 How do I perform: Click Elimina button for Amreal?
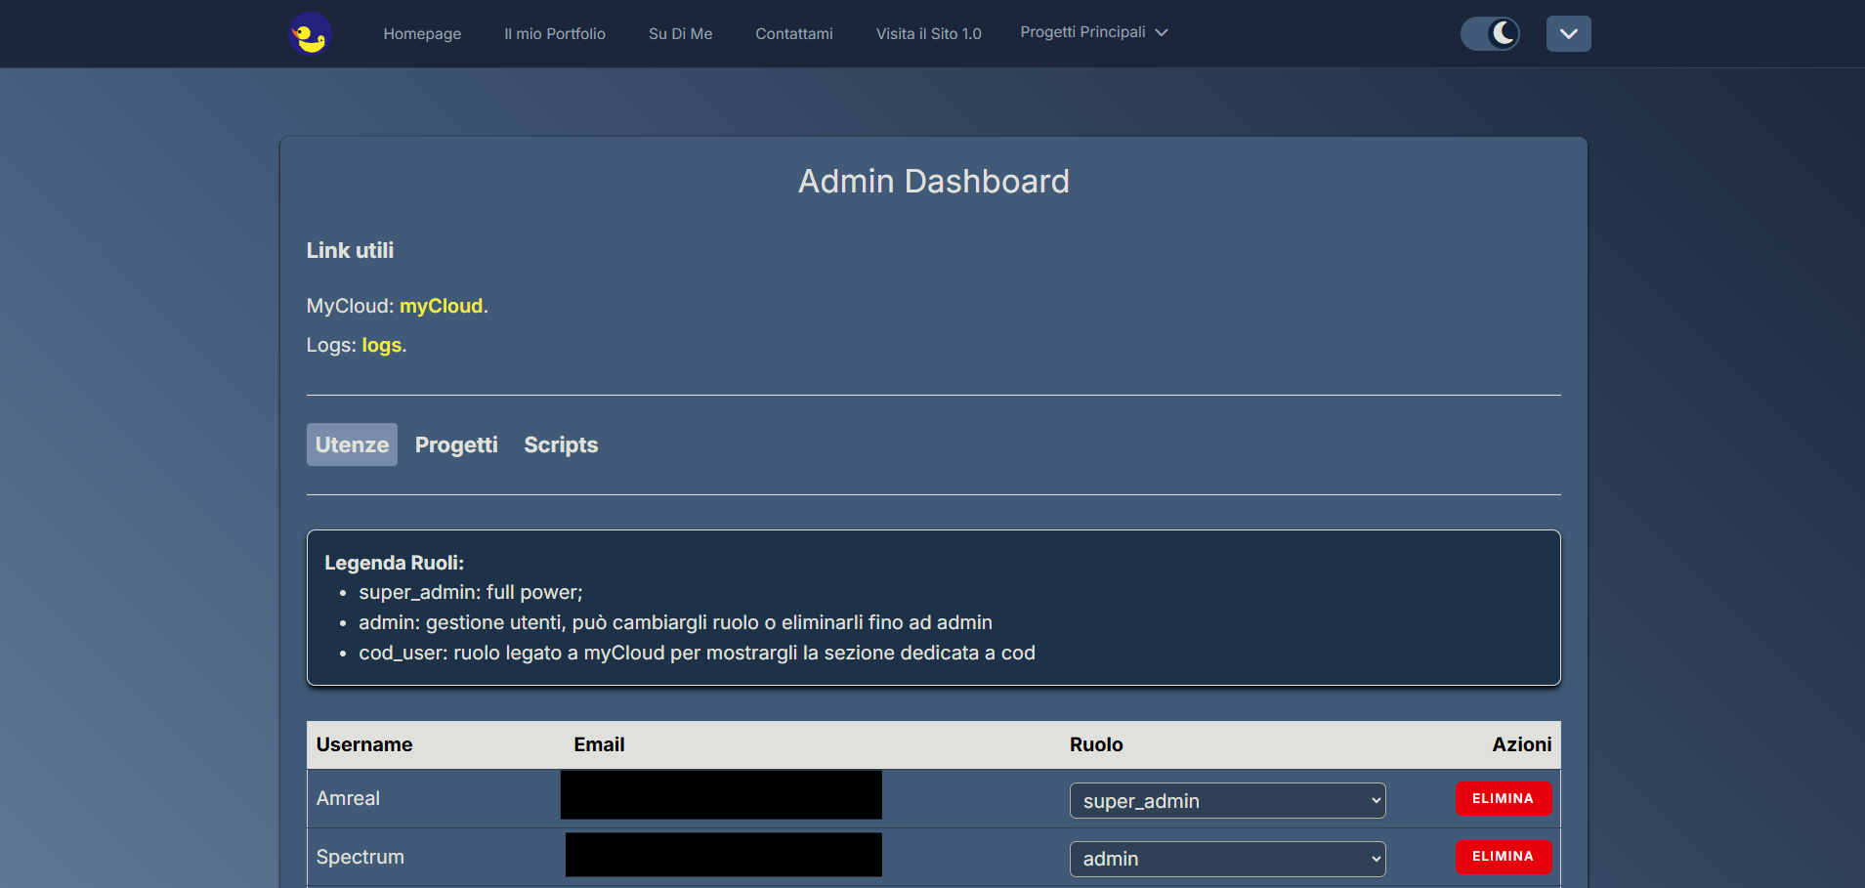1504,798
